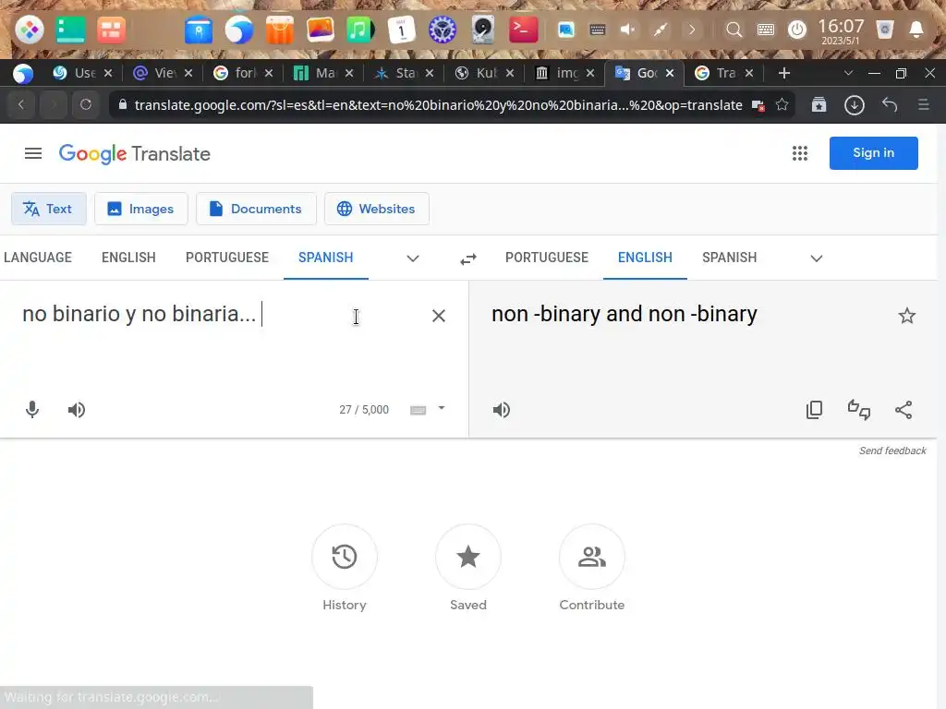
Task: Open input tools dropdown arrow
Action: pyautogui.click(x=442, y=408)
